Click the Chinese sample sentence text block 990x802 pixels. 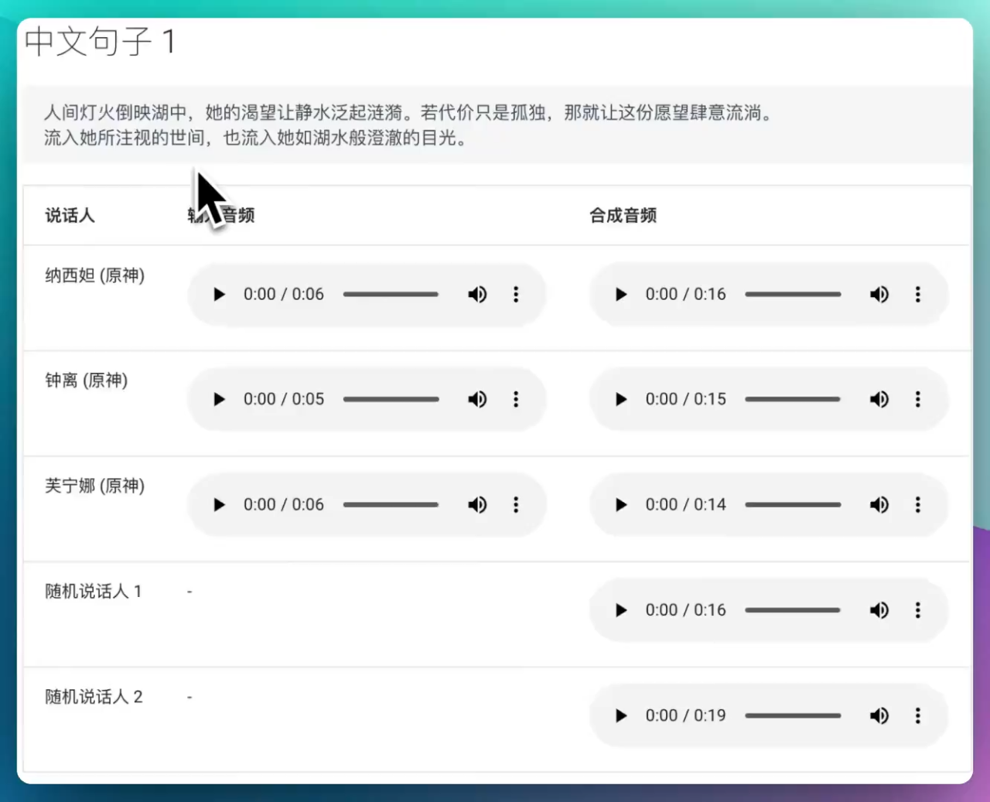coord(410,125)
